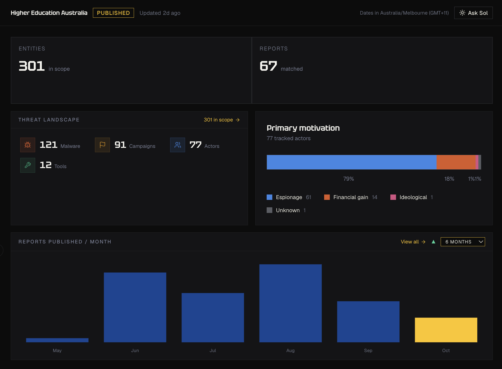Open the 301 in scope link
The image size is (502, 369).
coord(222,120)
